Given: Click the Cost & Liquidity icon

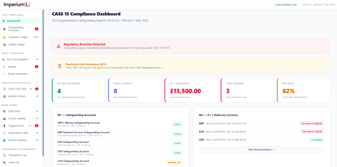Looking at the screenshot, I should point(4,118).
